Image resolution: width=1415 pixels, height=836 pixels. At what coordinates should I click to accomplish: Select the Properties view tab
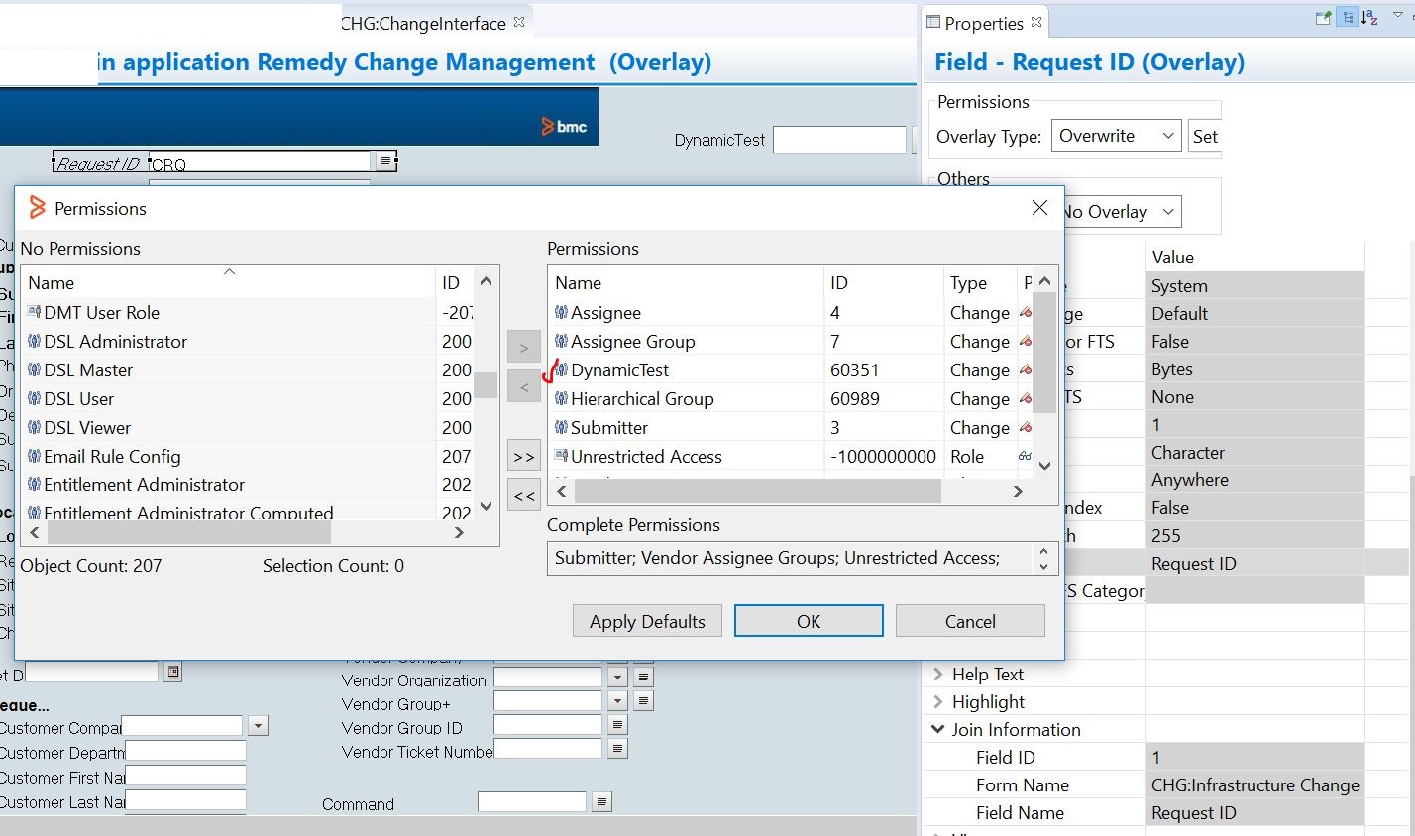983,23
